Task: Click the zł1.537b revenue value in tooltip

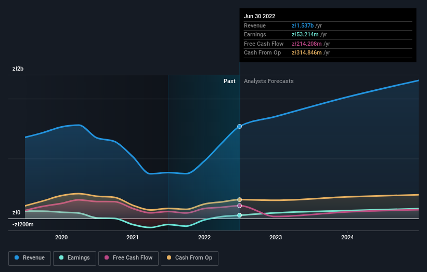Action: [303, 25]
